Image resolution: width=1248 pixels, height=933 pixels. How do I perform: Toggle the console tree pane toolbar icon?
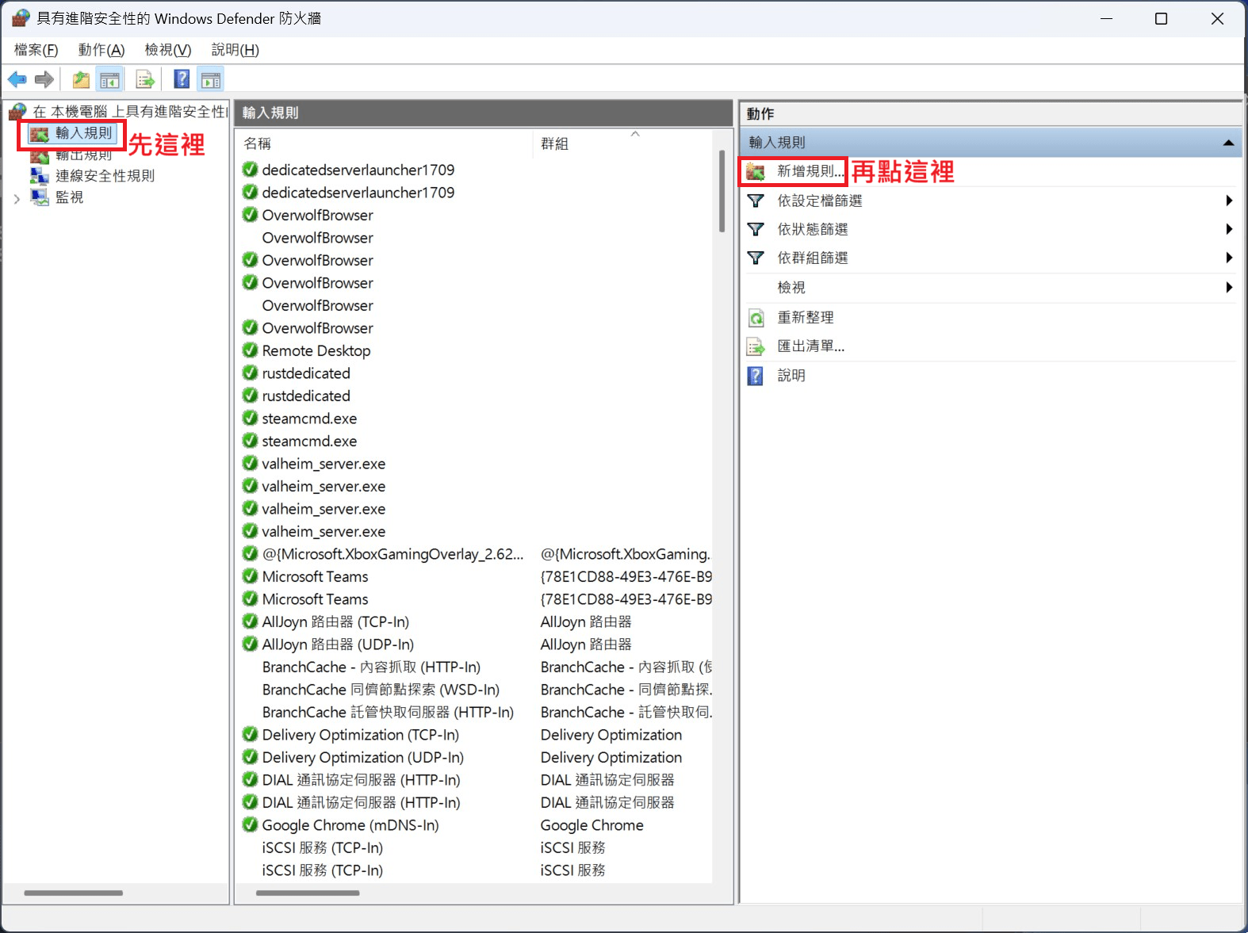(x=109, y=79)
